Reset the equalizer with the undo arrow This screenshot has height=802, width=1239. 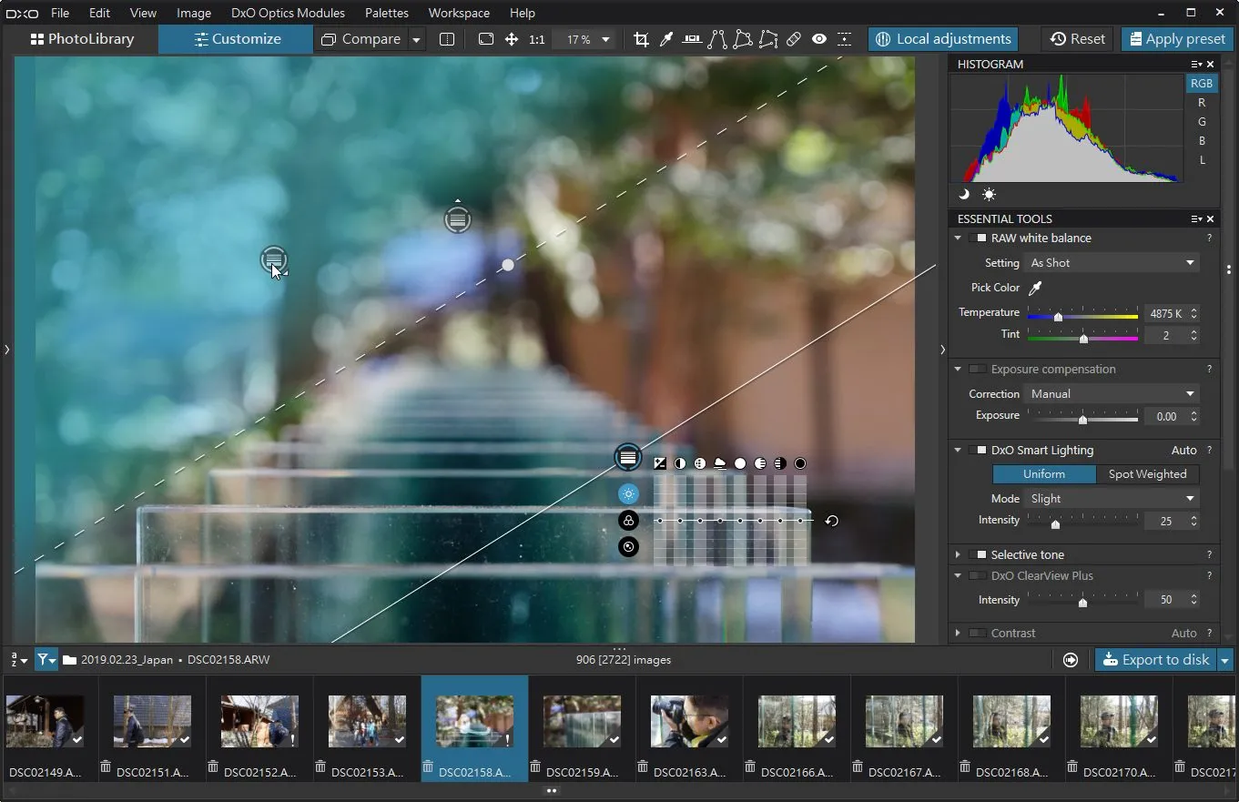[x=831, y=521]
